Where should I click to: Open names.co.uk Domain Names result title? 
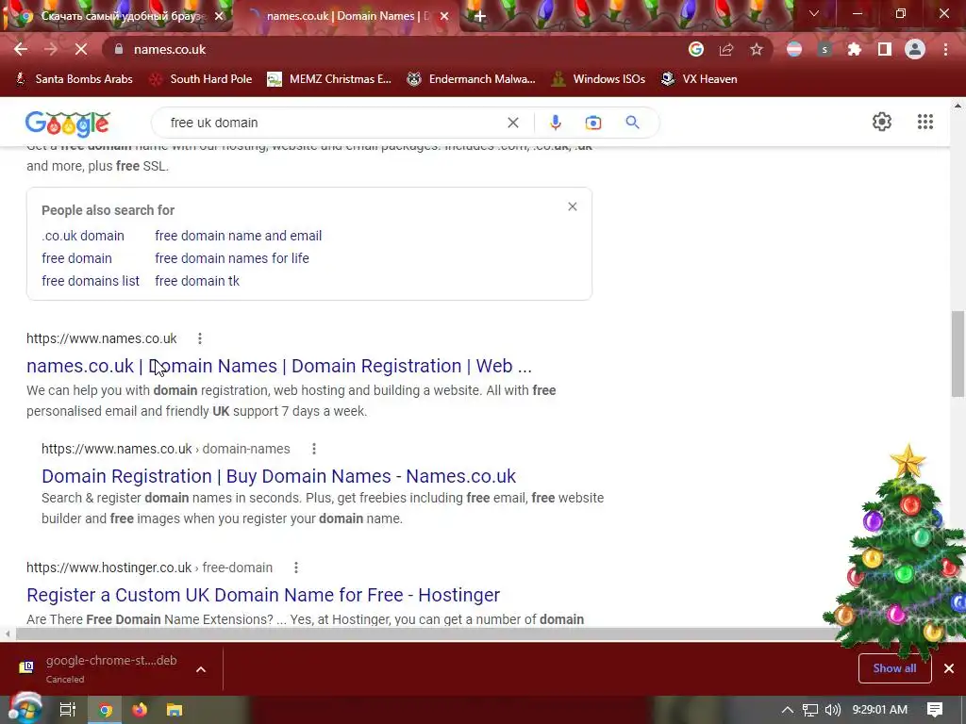[279, 366]
